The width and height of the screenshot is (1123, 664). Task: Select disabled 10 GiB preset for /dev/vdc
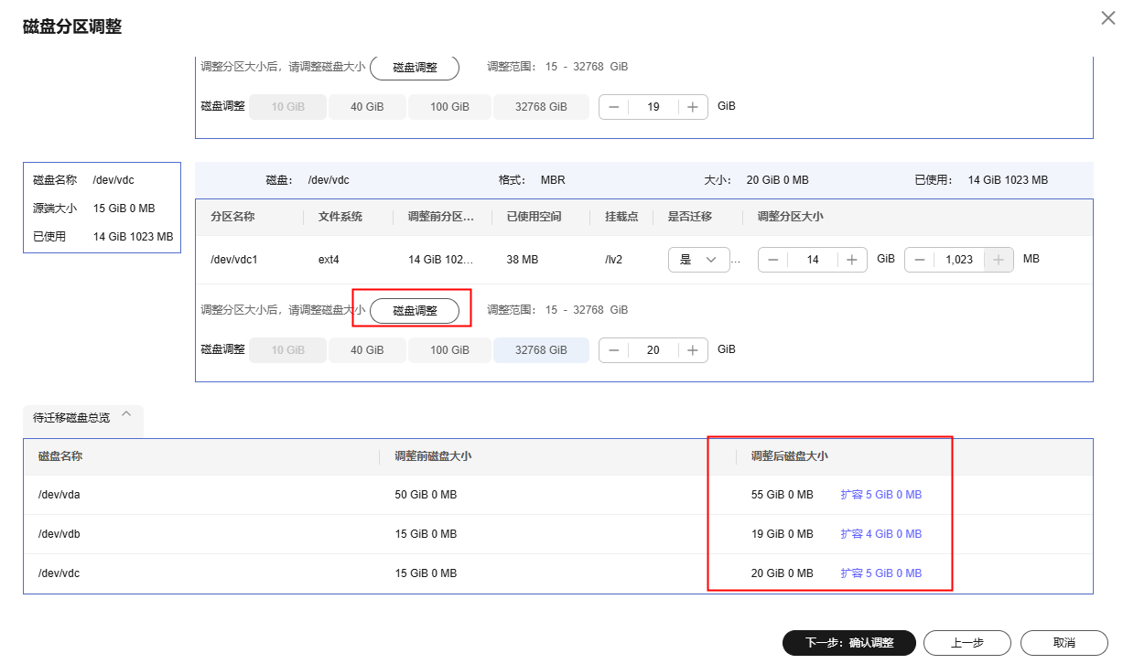(288, 350)
